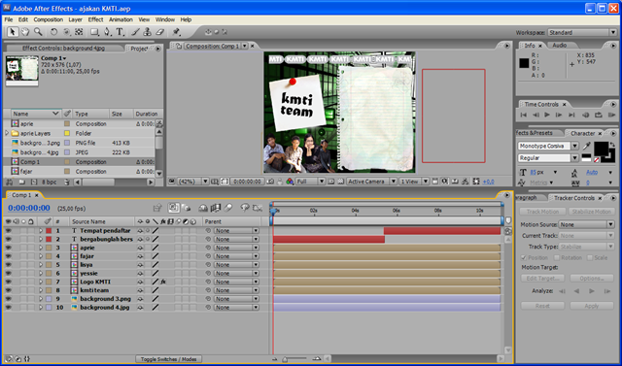Select the Selection arrow tool

(13, 32)
